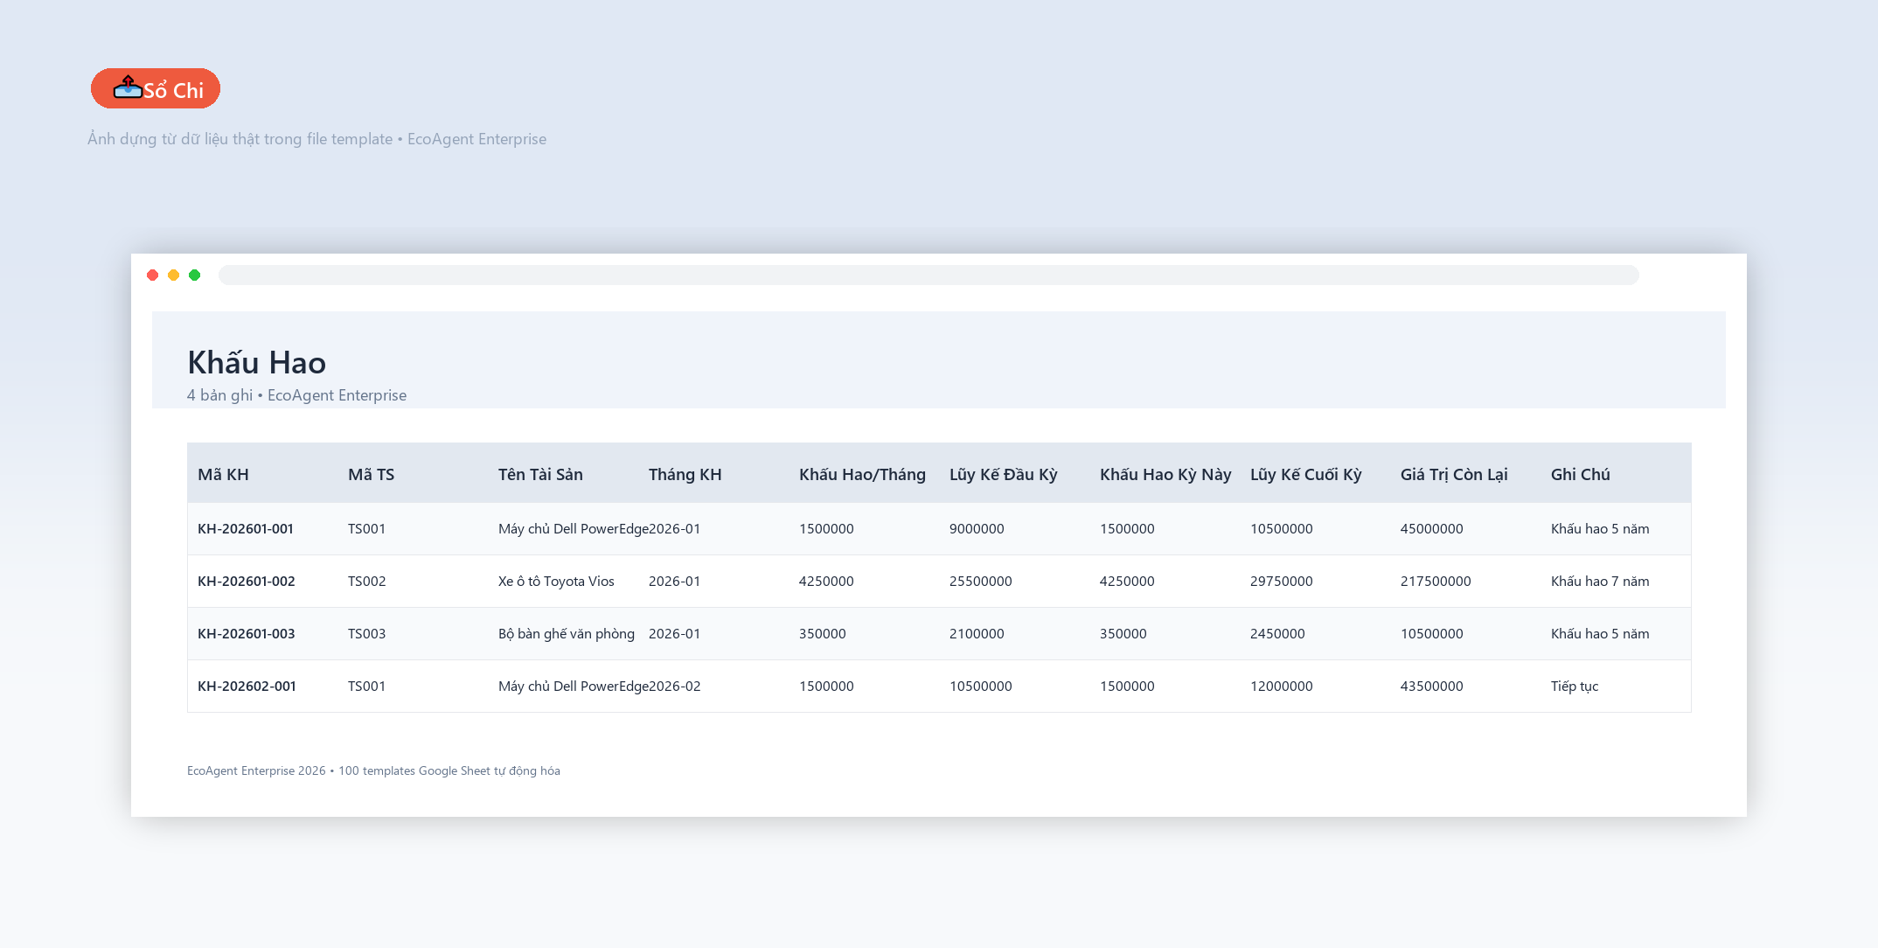Click the yellow window dot
Image resolution: width=1878 pixels, height=948 pixels.
174,275
